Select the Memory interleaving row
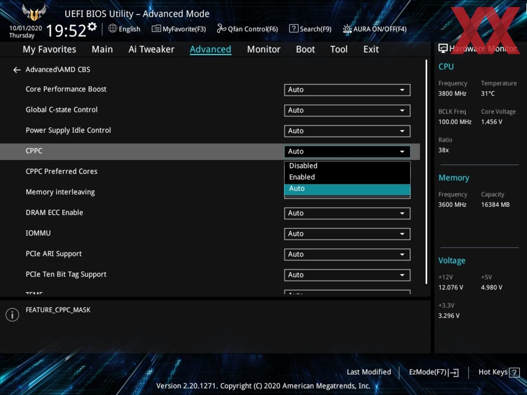This screenshot has height=395, width=527. (210, 192)
